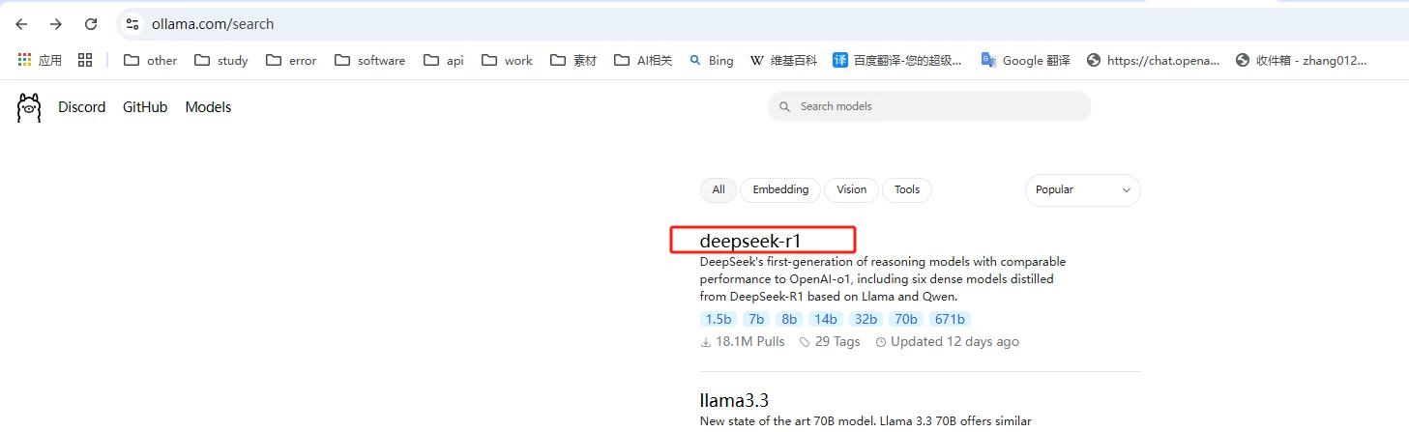Select the Vision filter
Viewport: 1409px width, 432px height.
coord(851,189)
